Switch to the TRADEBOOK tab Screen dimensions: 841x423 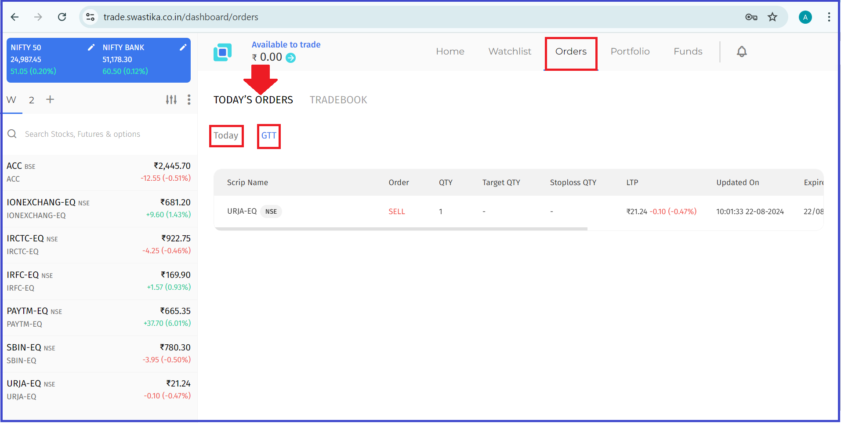(338, 100)
